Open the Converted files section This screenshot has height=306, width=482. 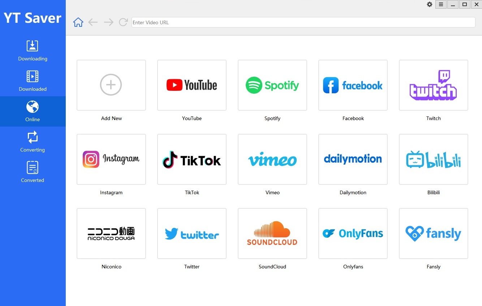point(33,172)
